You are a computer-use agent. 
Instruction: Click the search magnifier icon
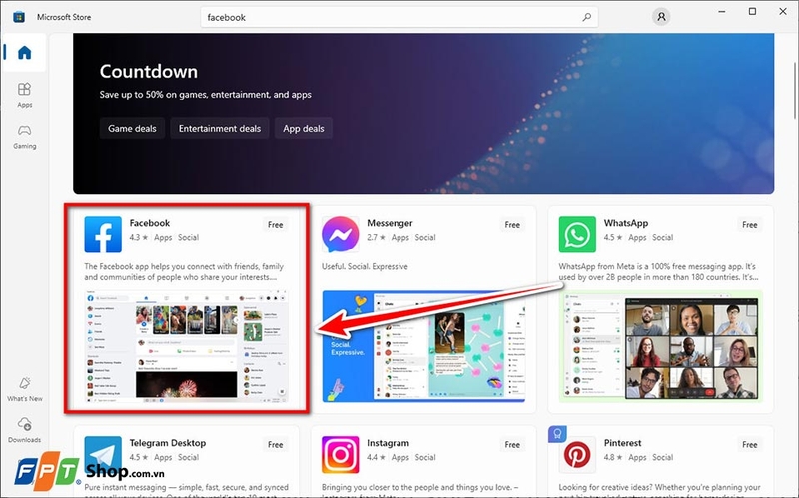tap(586, 17)
